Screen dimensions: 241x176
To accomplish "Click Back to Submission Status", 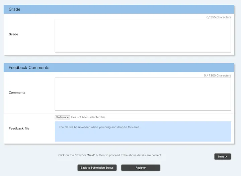I will (x=97, y=168).
